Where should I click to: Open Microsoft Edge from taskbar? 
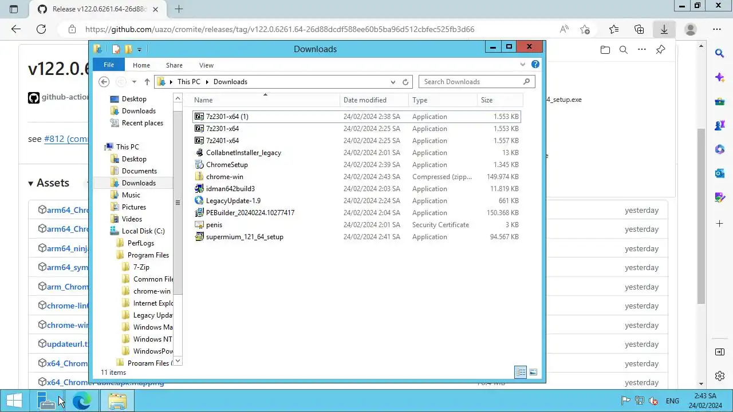[x=82, y=401]
